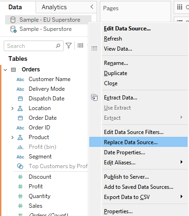189x216 pixels.
Task: Click the Product hierarchy icon
Action: tap(20, 138)
